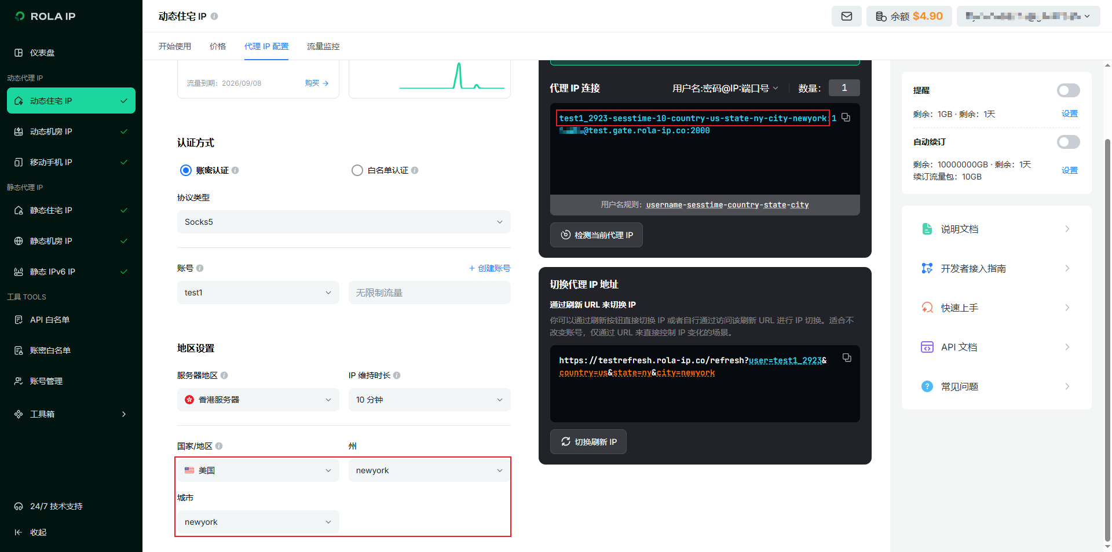Copy the refresh URL
Image resolution: width=1112 pixels, height=552 pixels.
pos(846,358)
